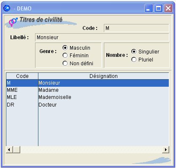
Task: Select the Mademoiselle entry in the table
Action: click(x=87, y=97)
